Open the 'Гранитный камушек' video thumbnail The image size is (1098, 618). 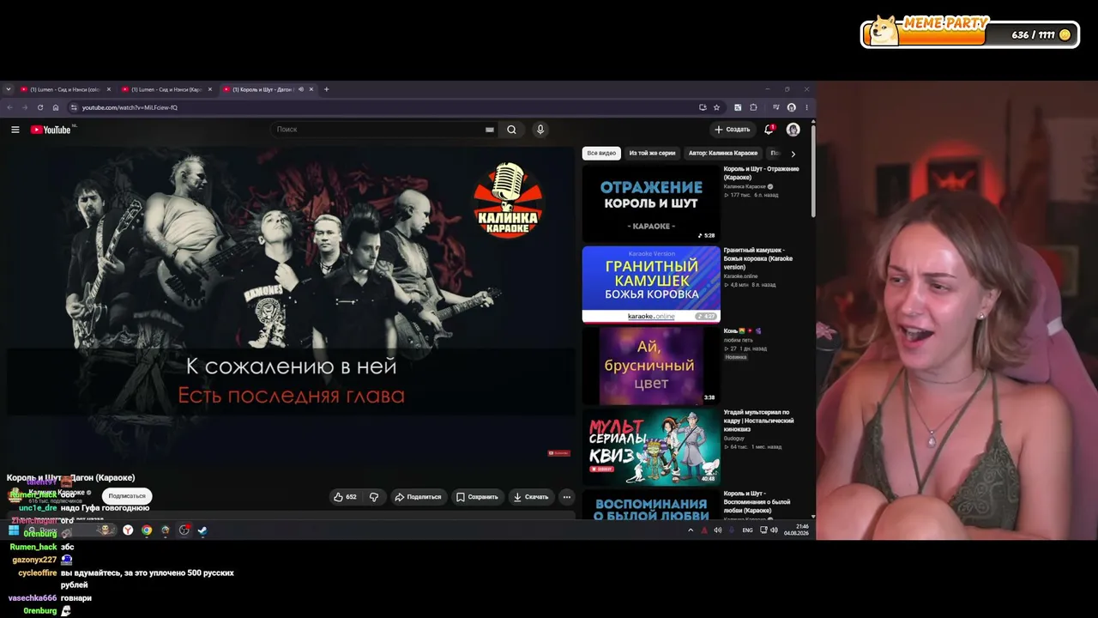(651, 285)
